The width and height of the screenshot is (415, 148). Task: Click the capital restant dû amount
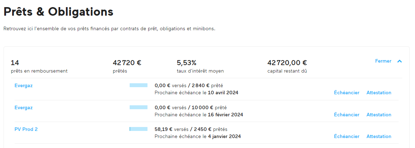point(287,63)
